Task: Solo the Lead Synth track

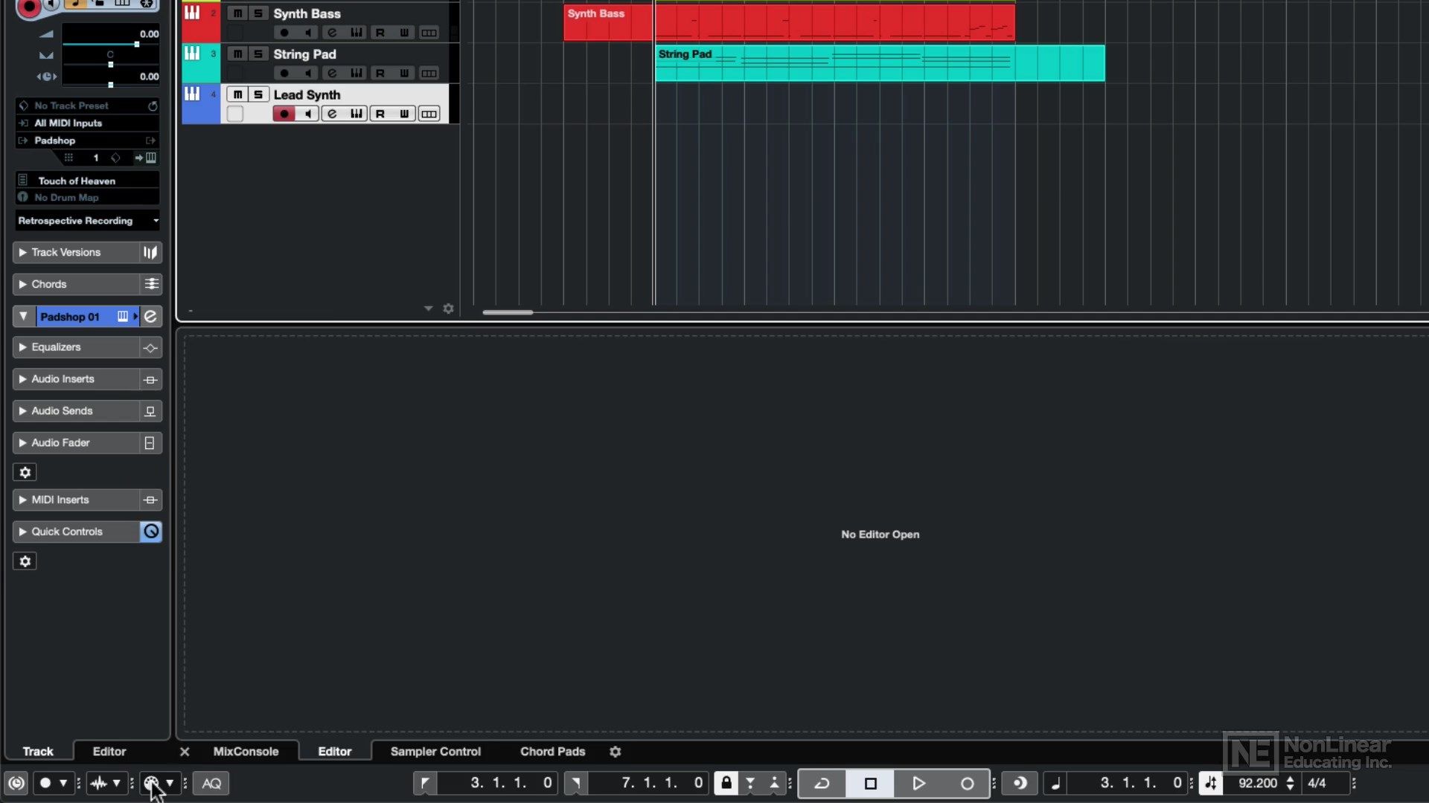Action: 258,94
